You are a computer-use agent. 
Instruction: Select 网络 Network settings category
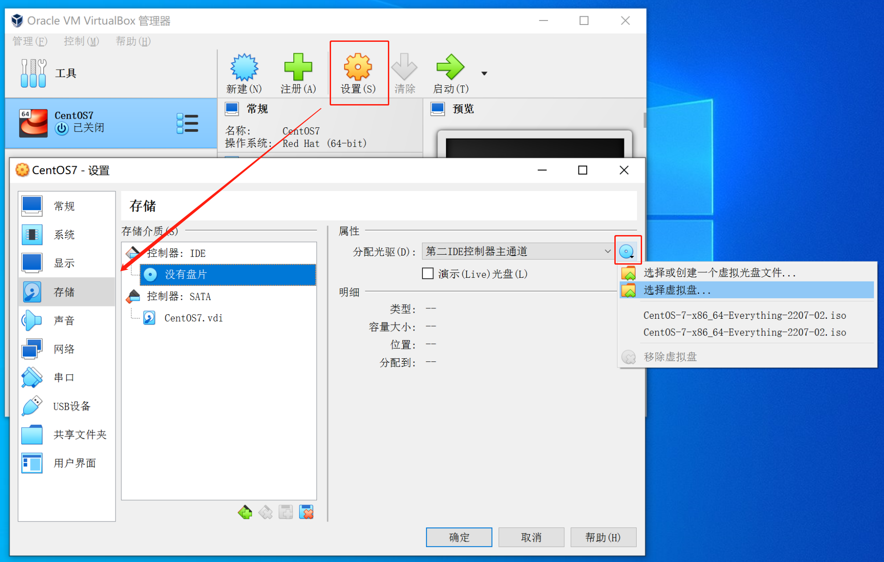[67, 349]
